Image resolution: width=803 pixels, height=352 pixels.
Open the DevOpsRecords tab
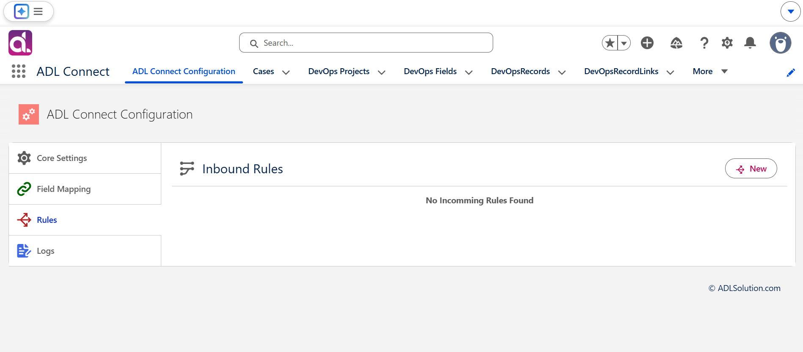pyautogui.click(x=520, y=71)
